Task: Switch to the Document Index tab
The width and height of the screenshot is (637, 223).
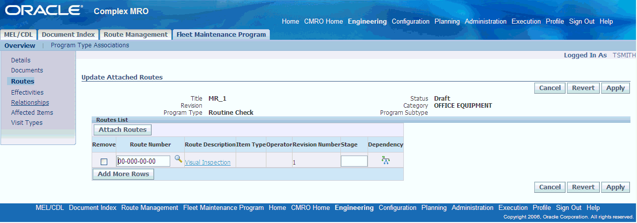Action: (x=68, y=35)
